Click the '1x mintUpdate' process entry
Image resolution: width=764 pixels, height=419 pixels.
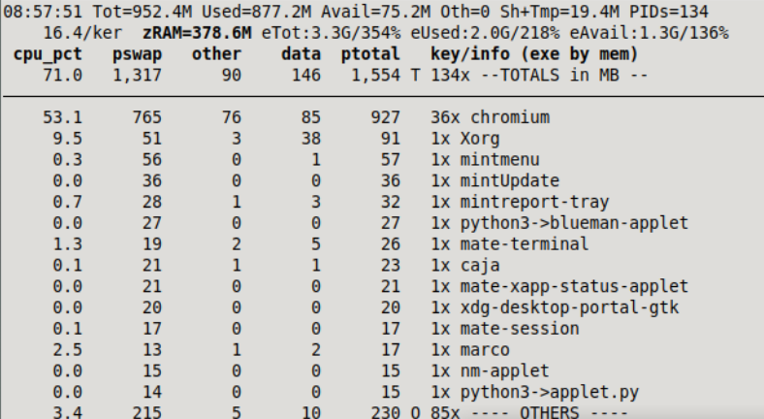[494, 181]
